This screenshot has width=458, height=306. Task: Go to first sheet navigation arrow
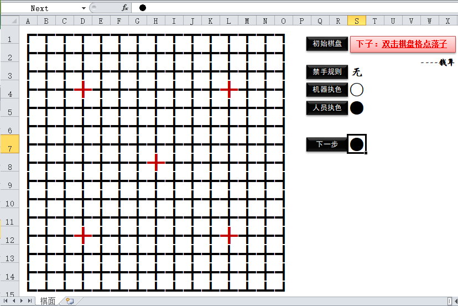pyautogui.click(x=6, y=300)
